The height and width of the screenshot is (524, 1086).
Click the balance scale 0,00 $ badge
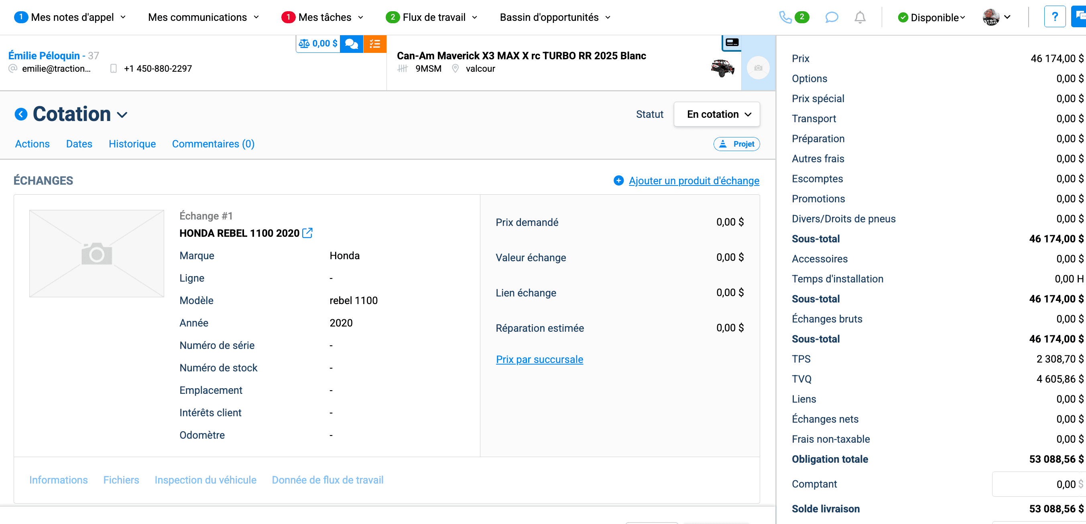pyautogui.click(x=318, y=43)
